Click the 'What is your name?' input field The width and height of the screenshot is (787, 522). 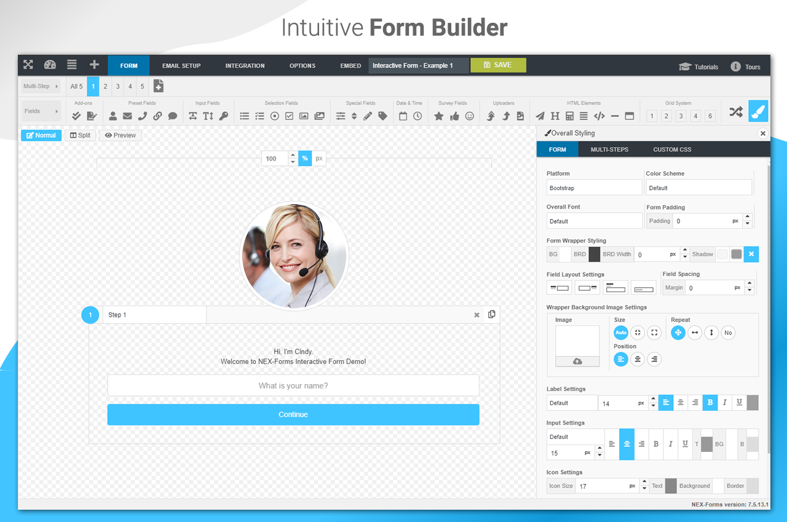[x=293, y=385]
